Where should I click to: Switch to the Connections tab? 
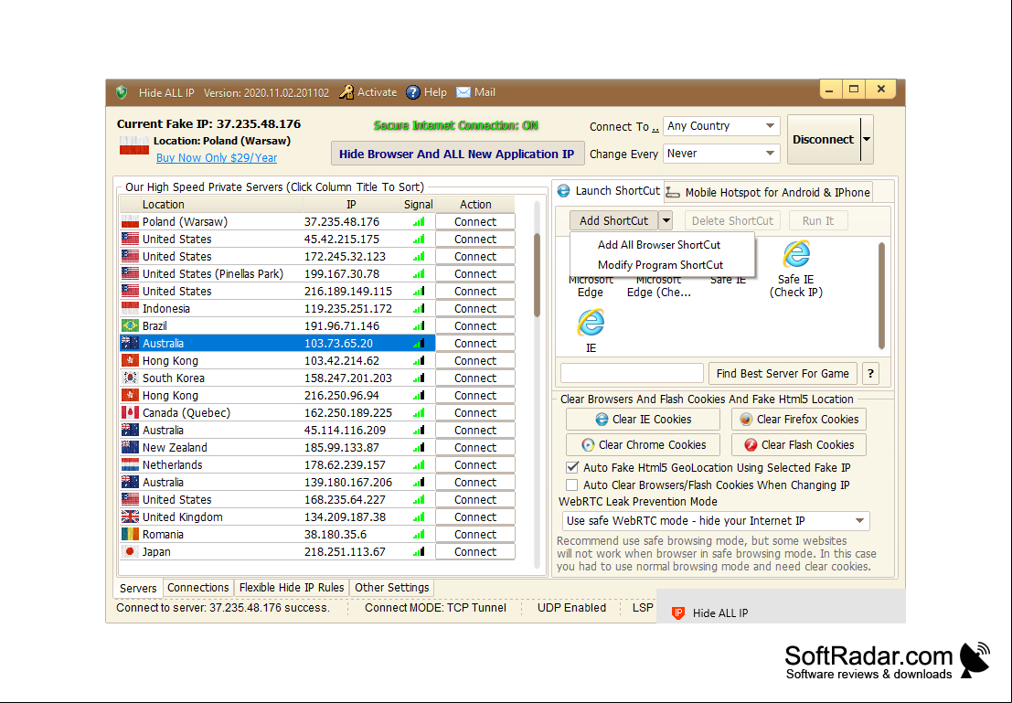tap(198, 588)
